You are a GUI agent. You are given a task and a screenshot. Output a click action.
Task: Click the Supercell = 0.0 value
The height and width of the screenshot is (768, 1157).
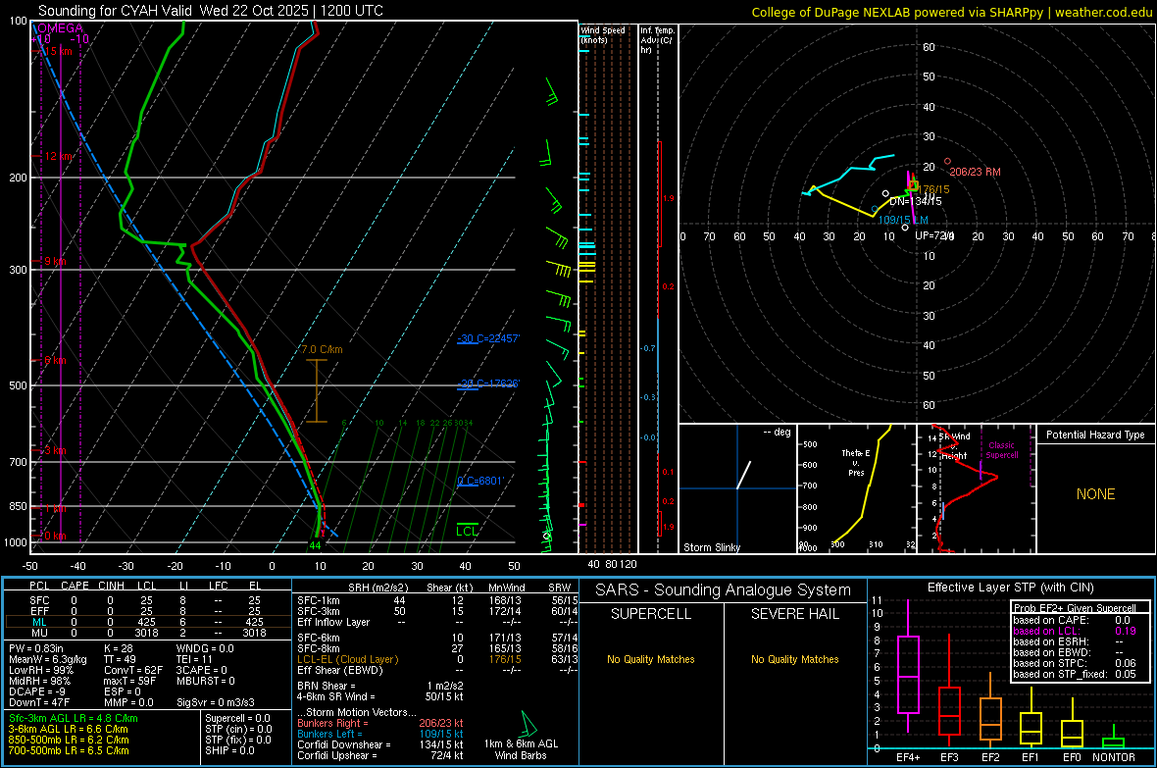click(x=237, y=718)
